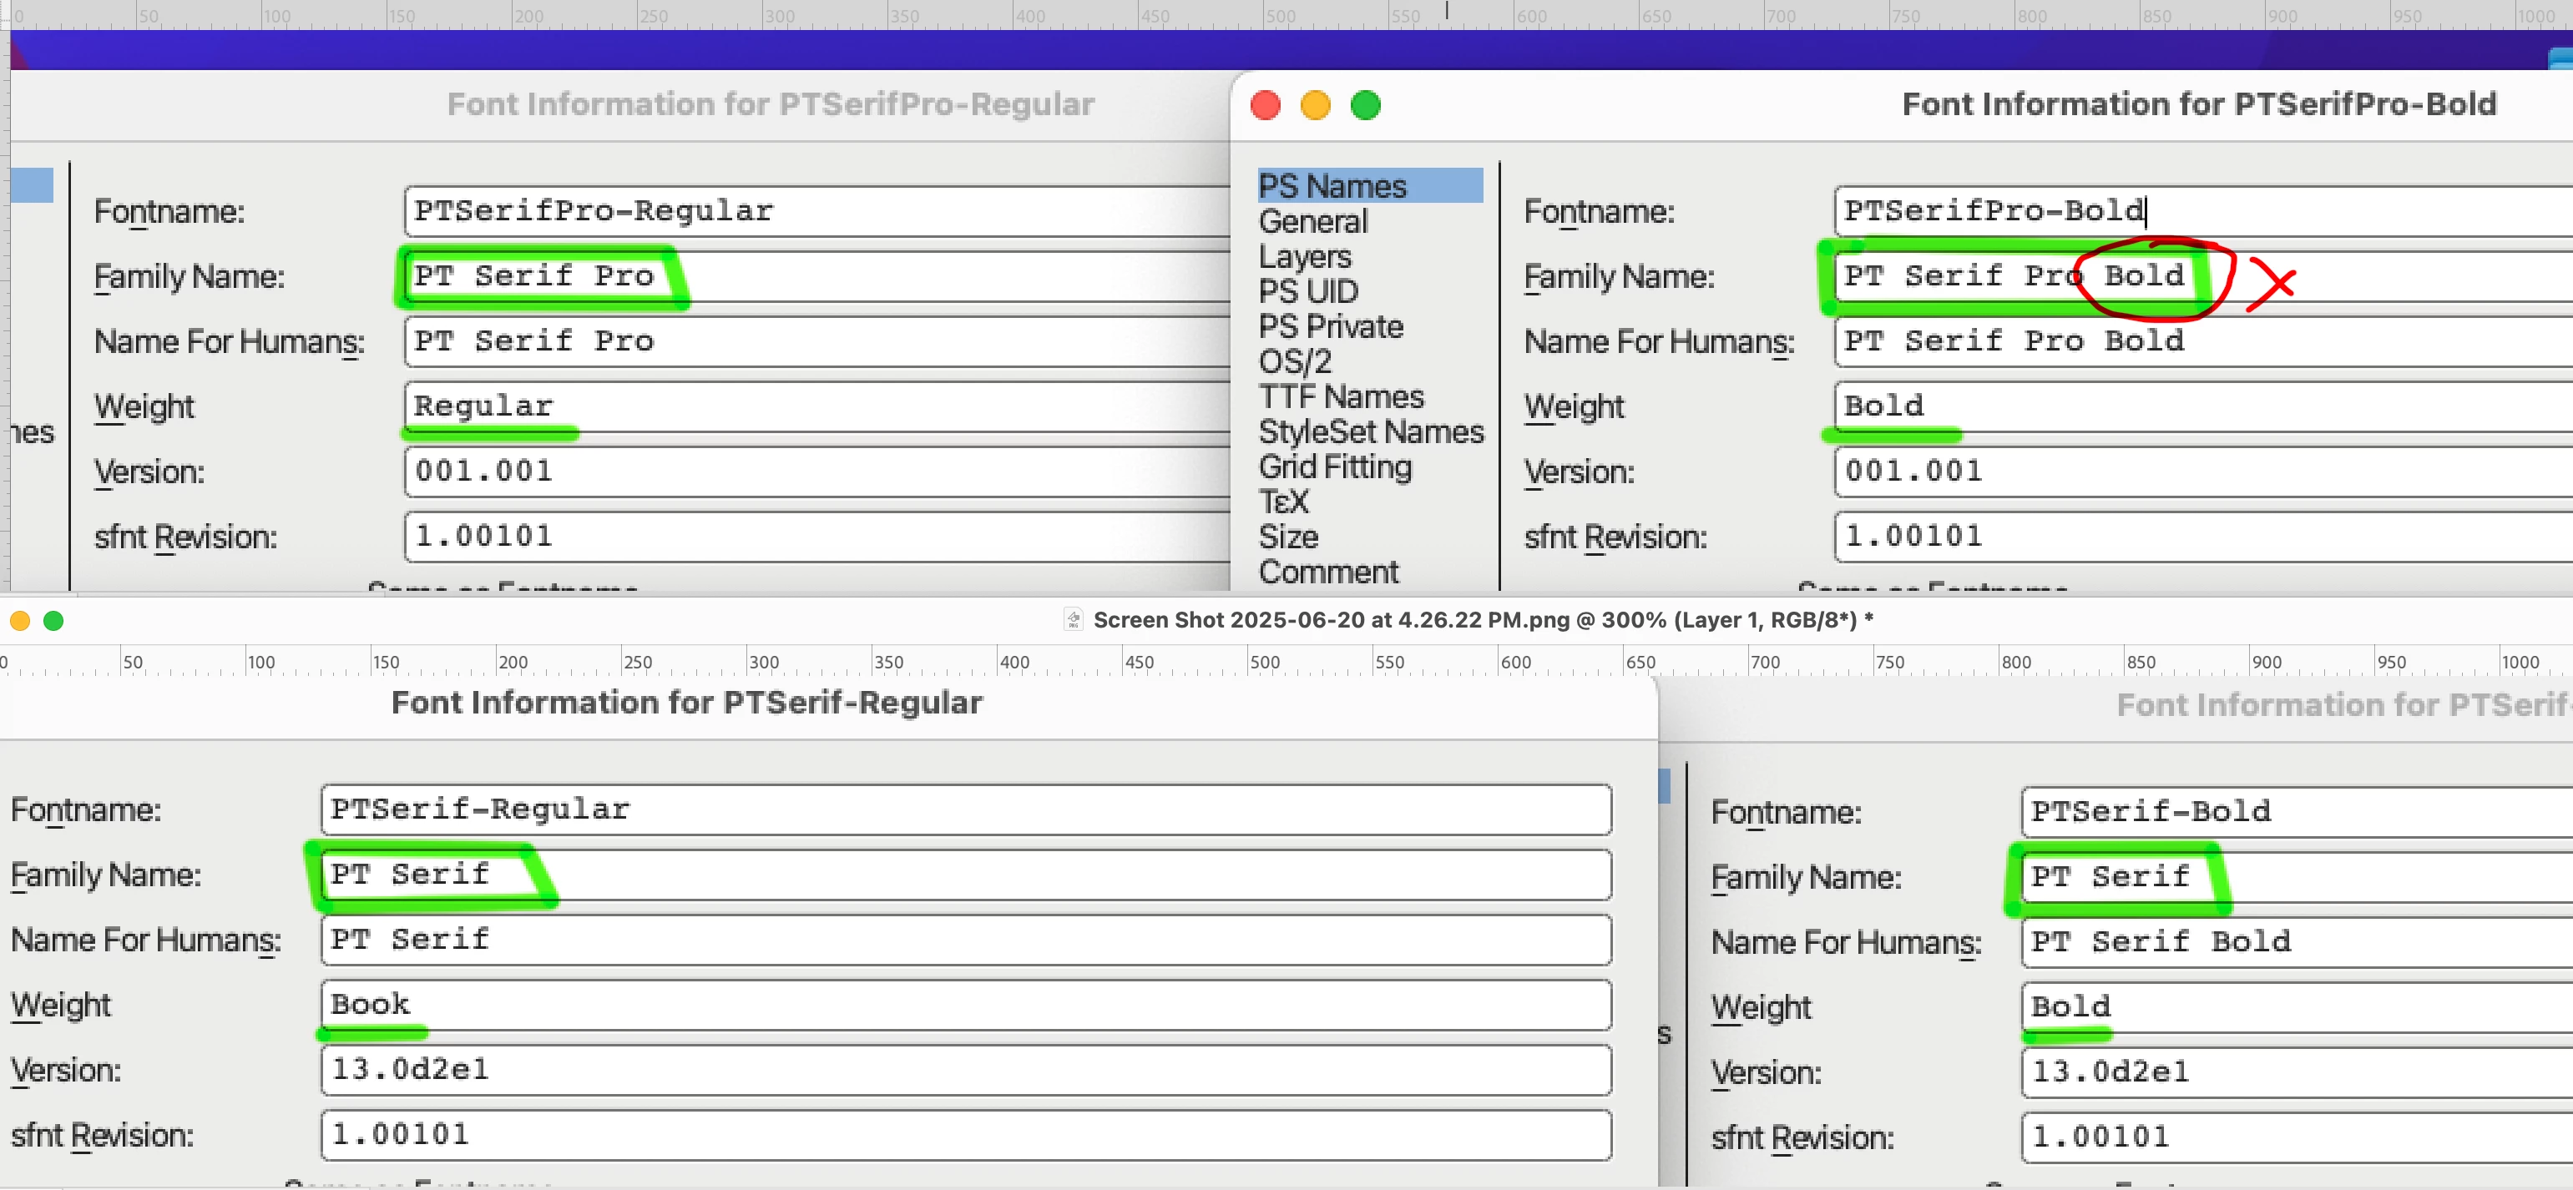Image resolution: width=2573 pixels, height=1190 pixels.
Task: Click the PTSerifPro-Bold Fontname field
Action: tap(2197, 210)
